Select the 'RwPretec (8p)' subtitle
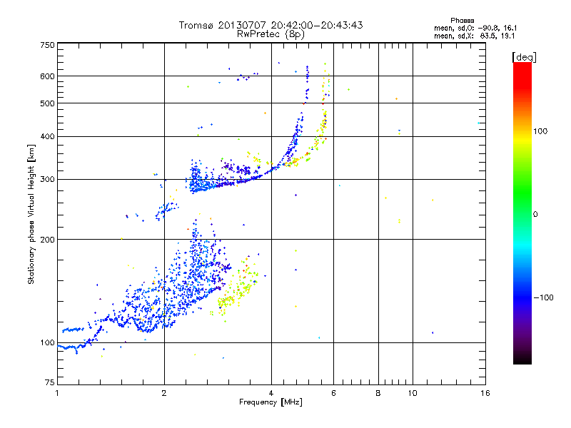Image resolution: width=571 pixels, height=428 pixels. 271,34
